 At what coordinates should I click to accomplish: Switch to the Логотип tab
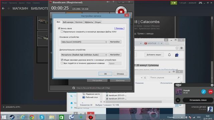click(79, 22)
